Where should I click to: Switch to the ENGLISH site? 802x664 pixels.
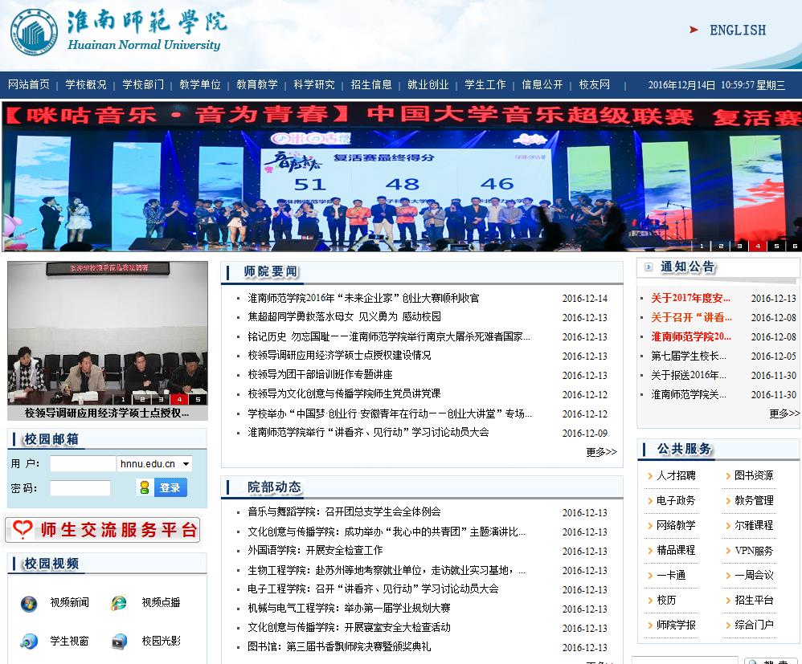tap(738, 31)
